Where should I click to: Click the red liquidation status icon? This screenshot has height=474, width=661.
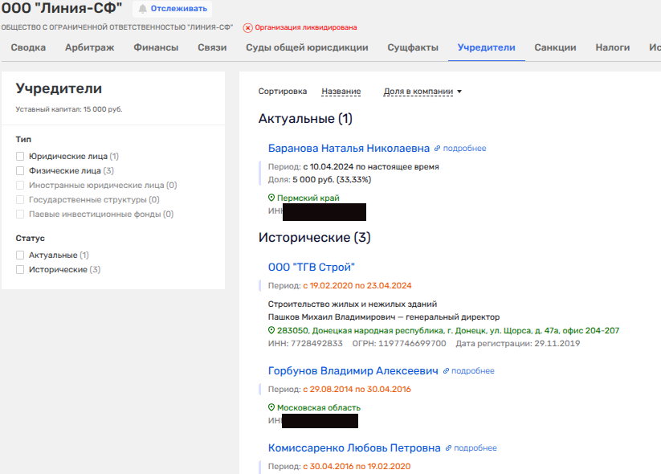[247, 28]
